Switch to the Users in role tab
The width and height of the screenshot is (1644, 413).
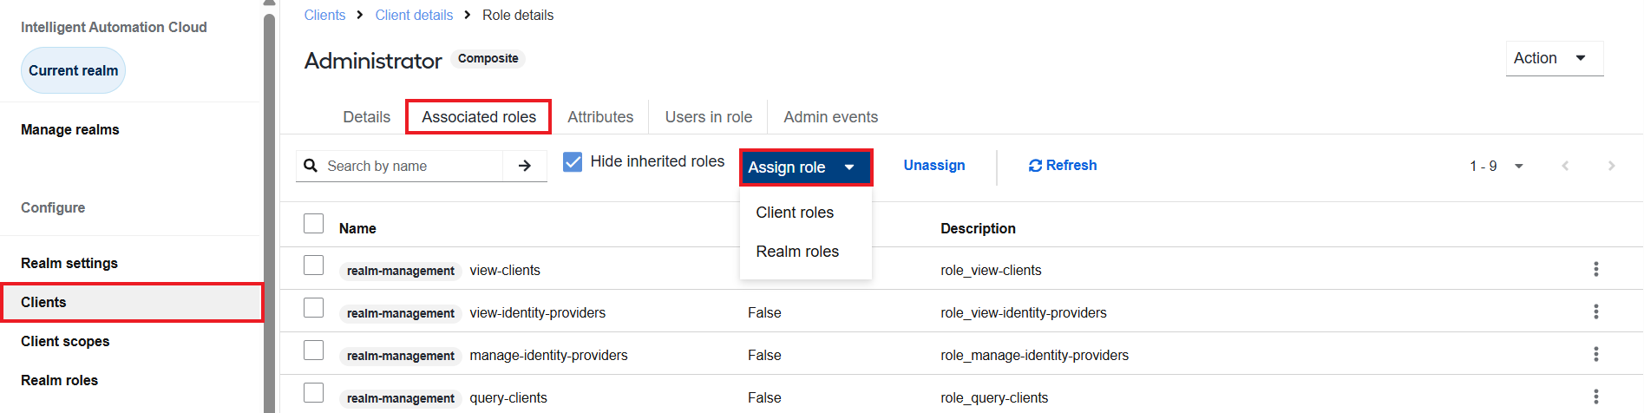[x=709, y=117]
